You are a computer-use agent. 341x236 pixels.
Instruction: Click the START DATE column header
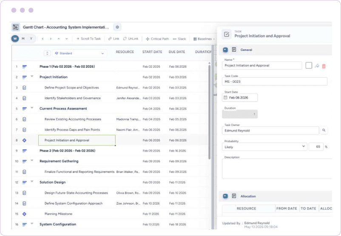(152, 52)
